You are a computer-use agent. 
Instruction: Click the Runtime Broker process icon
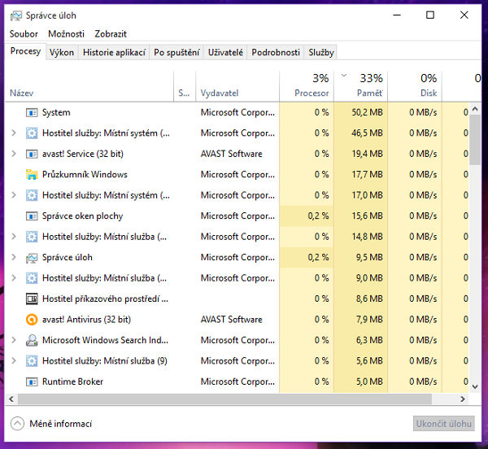32,381
